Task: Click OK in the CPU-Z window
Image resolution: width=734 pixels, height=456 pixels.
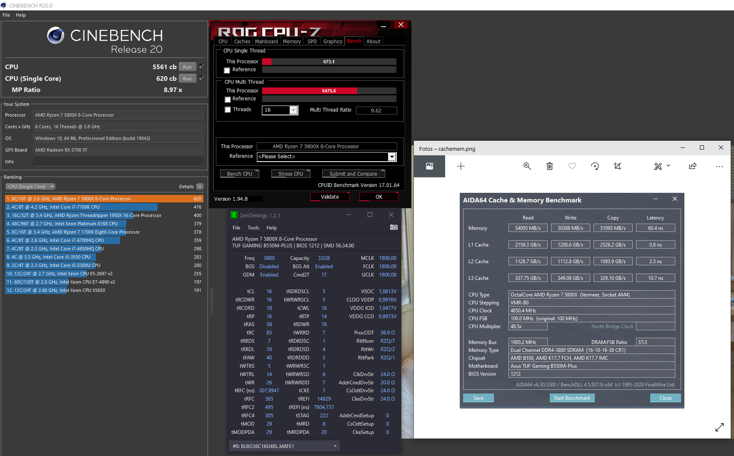Action: coord(378,197)
